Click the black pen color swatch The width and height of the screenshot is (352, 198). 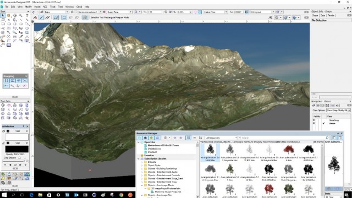pos(17,149)
